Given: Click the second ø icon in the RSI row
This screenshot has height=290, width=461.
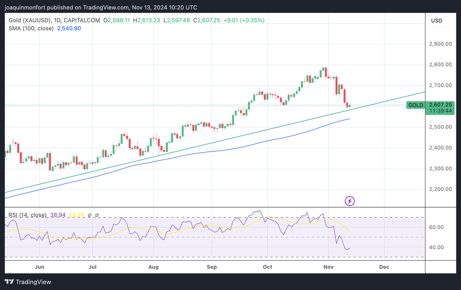Looking at the screenshot, I should click(96, 215).
